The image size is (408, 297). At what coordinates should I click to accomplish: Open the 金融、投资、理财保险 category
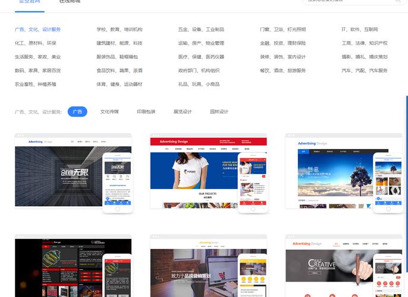pyautogui.click(x=283, y=43)
